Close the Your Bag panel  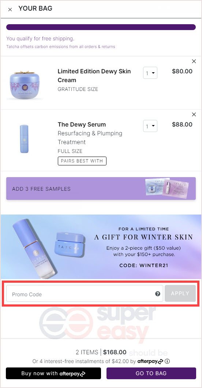[x=10, y=10]
